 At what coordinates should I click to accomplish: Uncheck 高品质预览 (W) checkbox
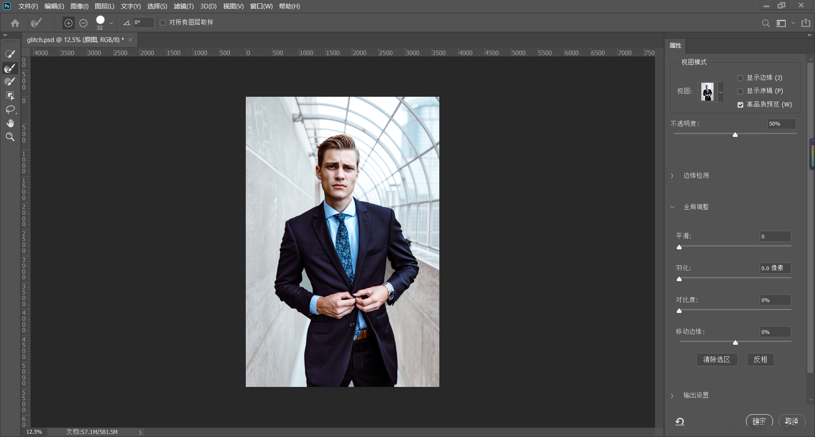tap(740, 105)
